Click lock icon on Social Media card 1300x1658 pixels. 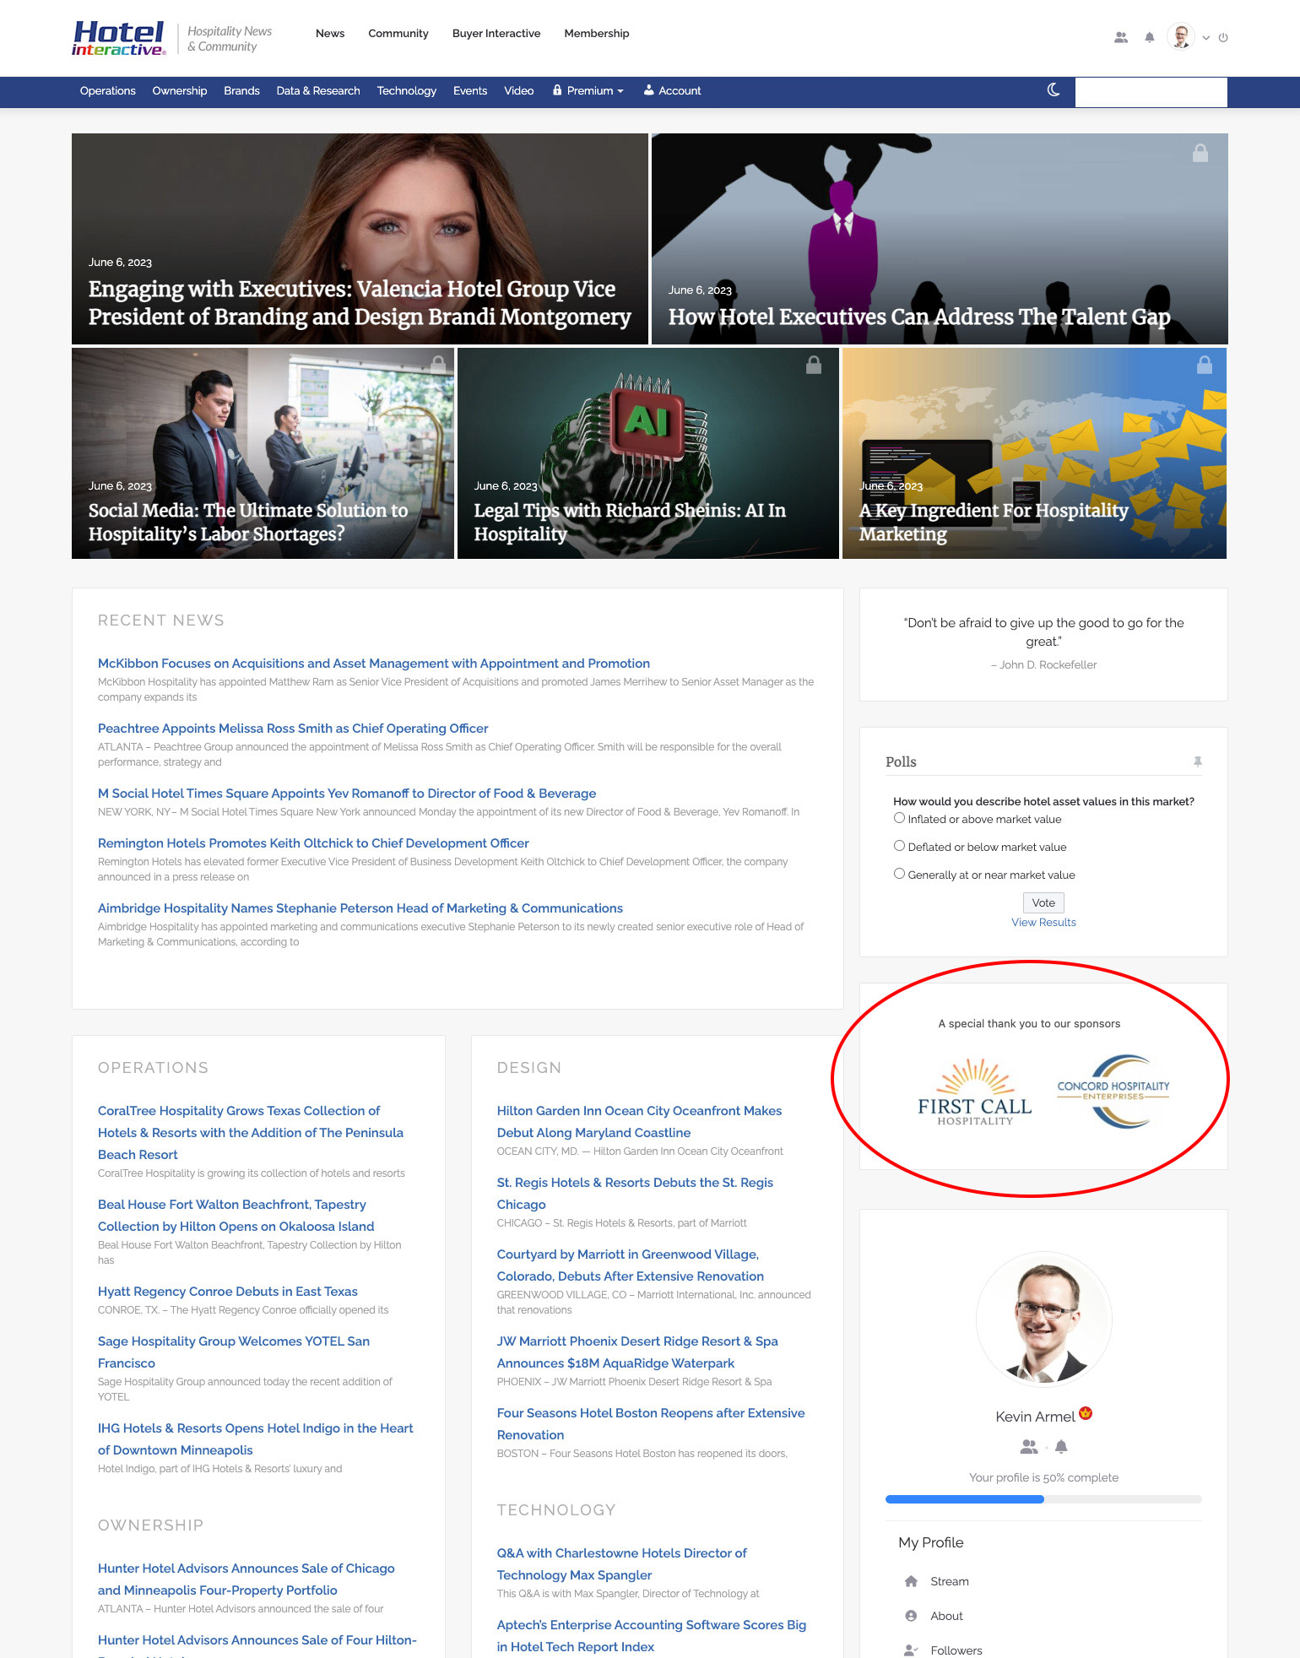tap(438, 365)
